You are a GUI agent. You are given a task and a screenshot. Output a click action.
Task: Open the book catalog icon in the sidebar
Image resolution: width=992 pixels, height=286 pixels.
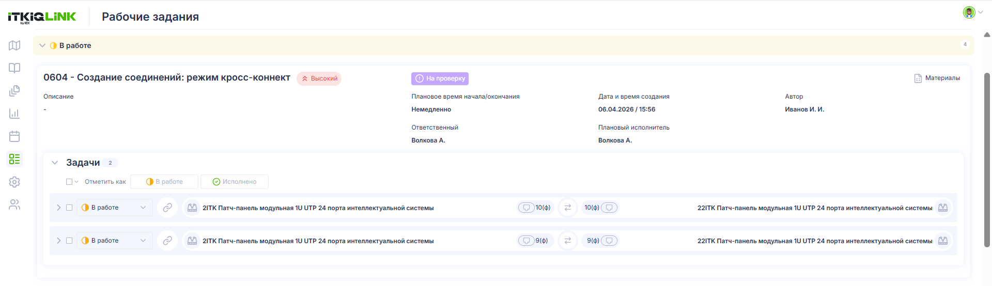click(x=14, y=68)
